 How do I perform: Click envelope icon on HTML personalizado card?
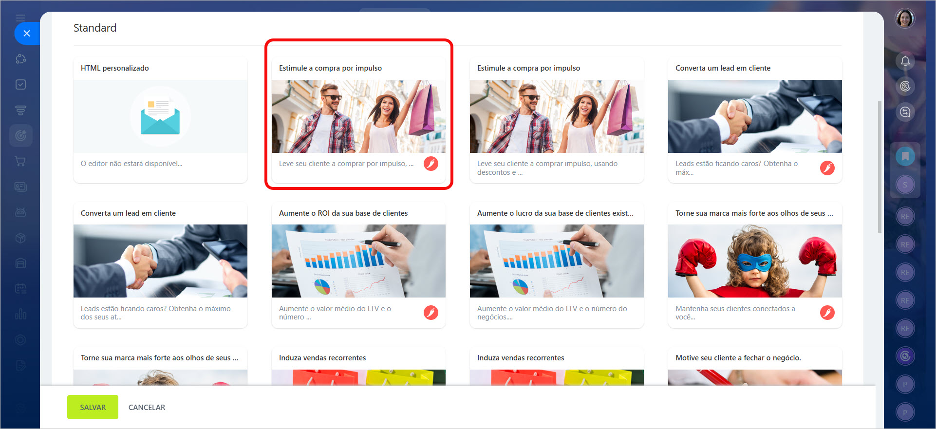pos(160,116)
